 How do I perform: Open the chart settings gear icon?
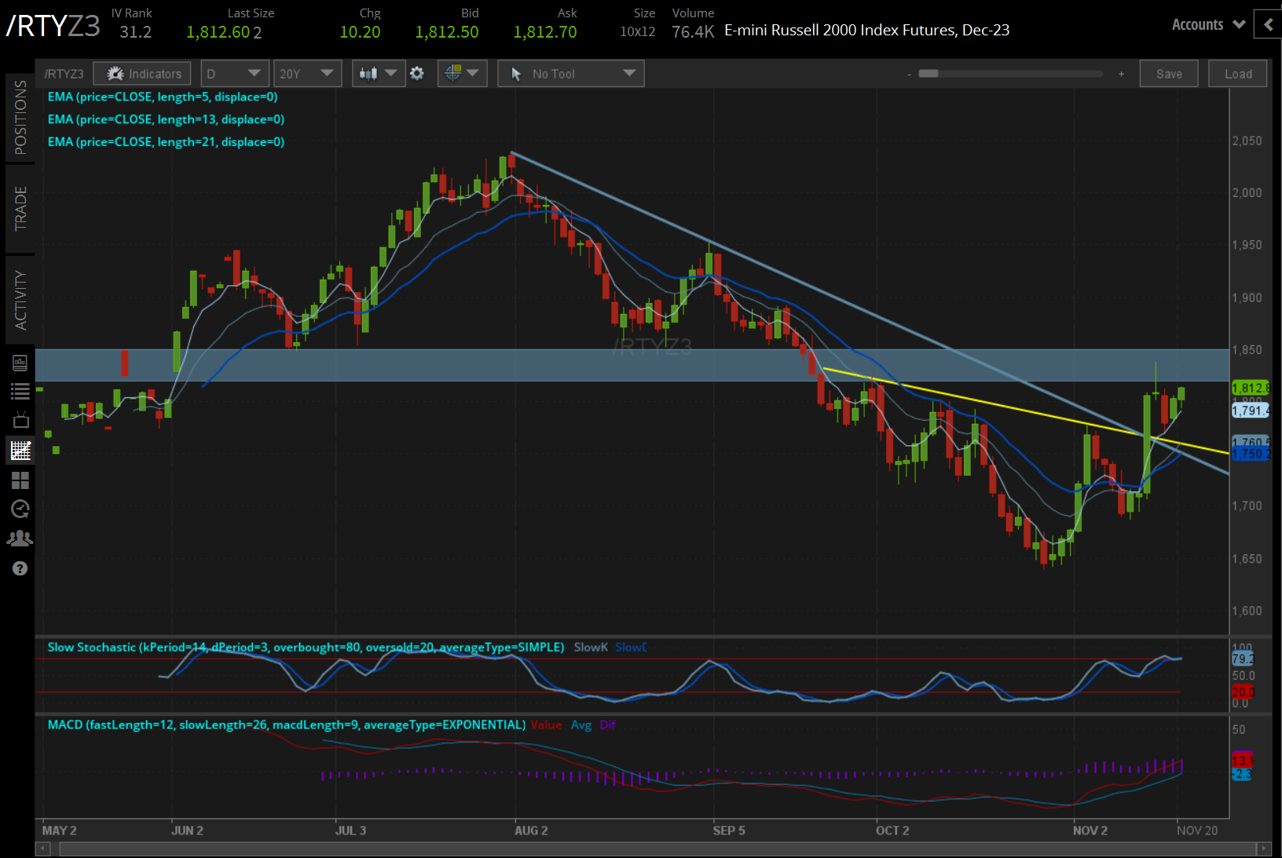[x=417, y=73]
